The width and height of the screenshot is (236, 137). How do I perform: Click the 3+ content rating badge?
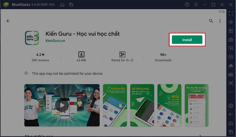tap(122, 54)
